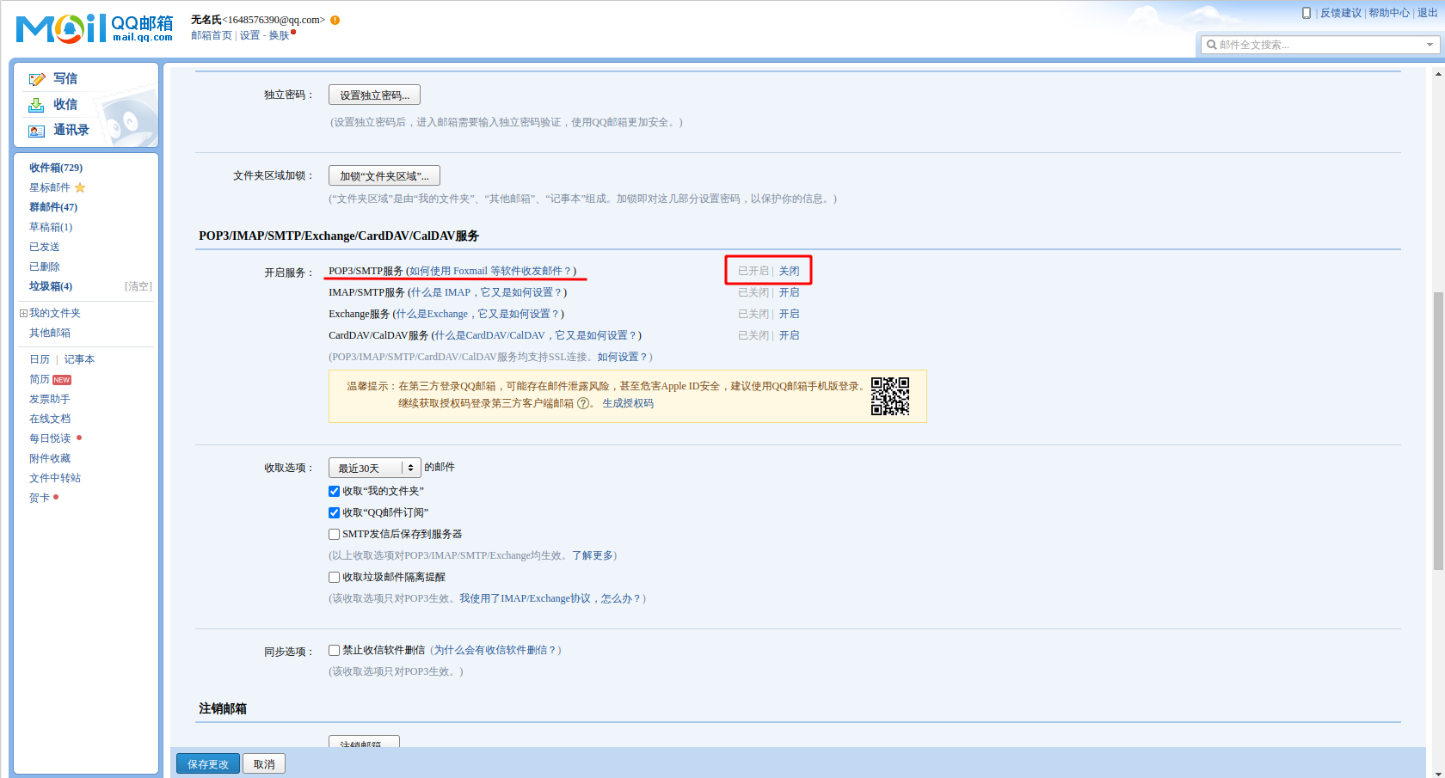The width and height of the screenshot is (1445, 778).
Task: Click 保存更改 to save settings
Action: [207, 763]
